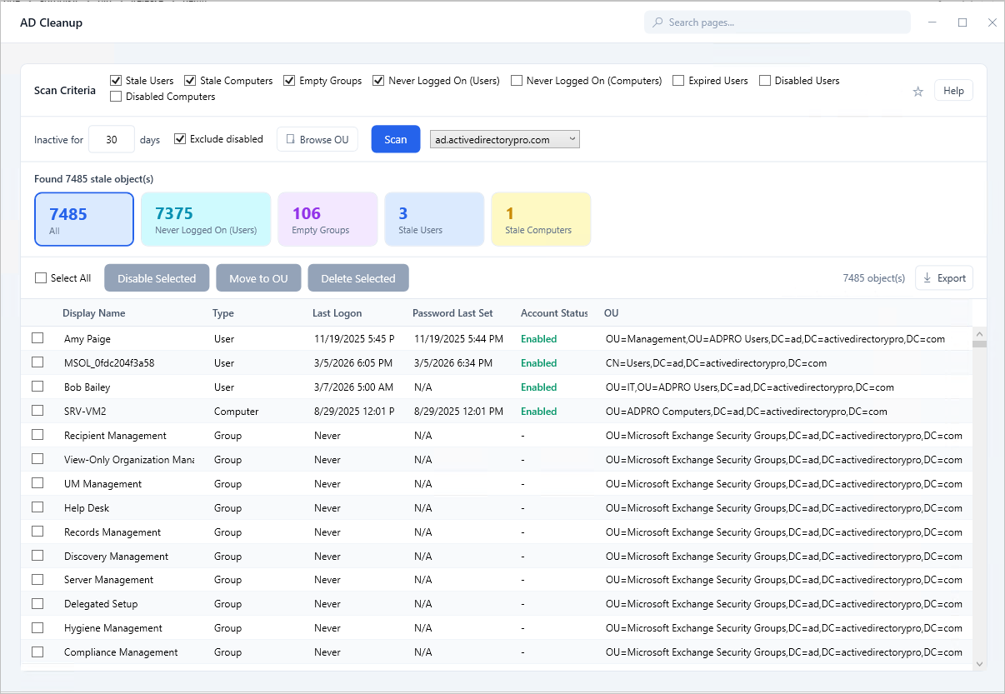The width and height of the screenshot is (1005, 694).
Task: Sort by the Last Logon column
Action: click(337, 313)
